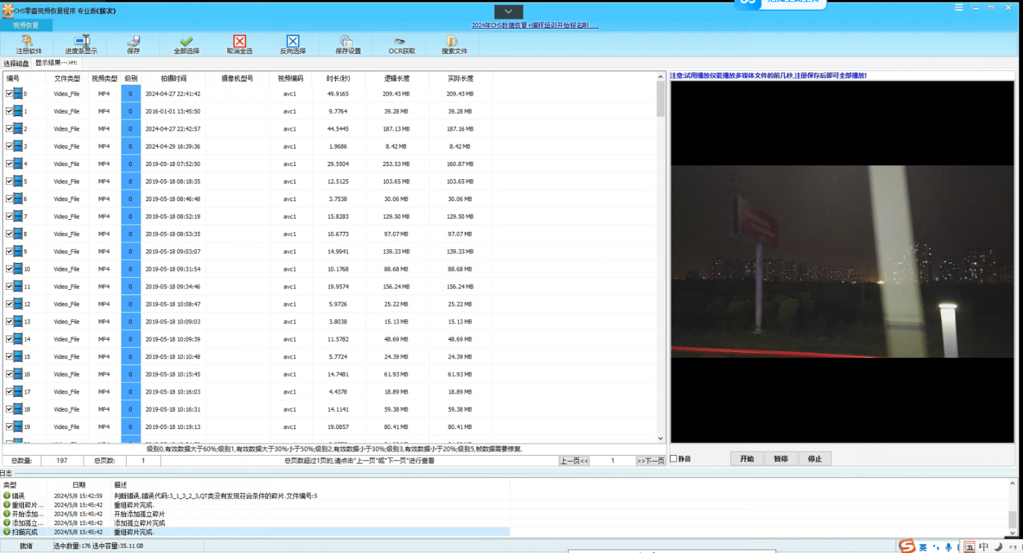Click the film icon of row 5
Screen dimensions: 1023x553
click(18, 181)
